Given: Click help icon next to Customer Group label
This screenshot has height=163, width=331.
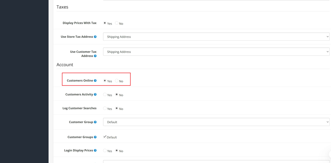Looking at the screenshot, I should tap(95, 122).
